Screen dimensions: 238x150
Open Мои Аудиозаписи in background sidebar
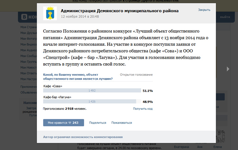[x=29, y=50]
